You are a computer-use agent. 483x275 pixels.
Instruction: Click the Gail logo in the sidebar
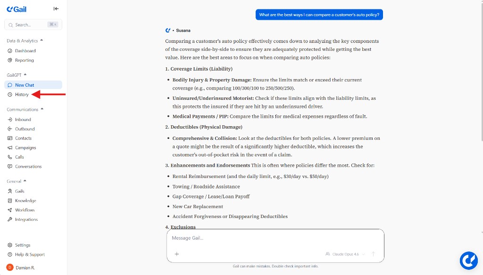pyautogui.click(x=17, y=8)
